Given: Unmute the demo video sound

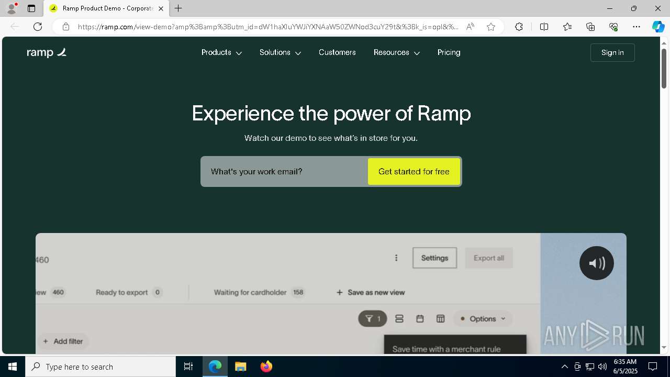Looking at the screenshot, I should point(597,263).
